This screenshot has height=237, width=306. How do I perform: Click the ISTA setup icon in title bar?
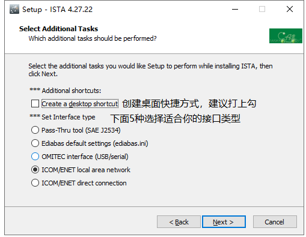pyautogui.click(x=14, y=9)
